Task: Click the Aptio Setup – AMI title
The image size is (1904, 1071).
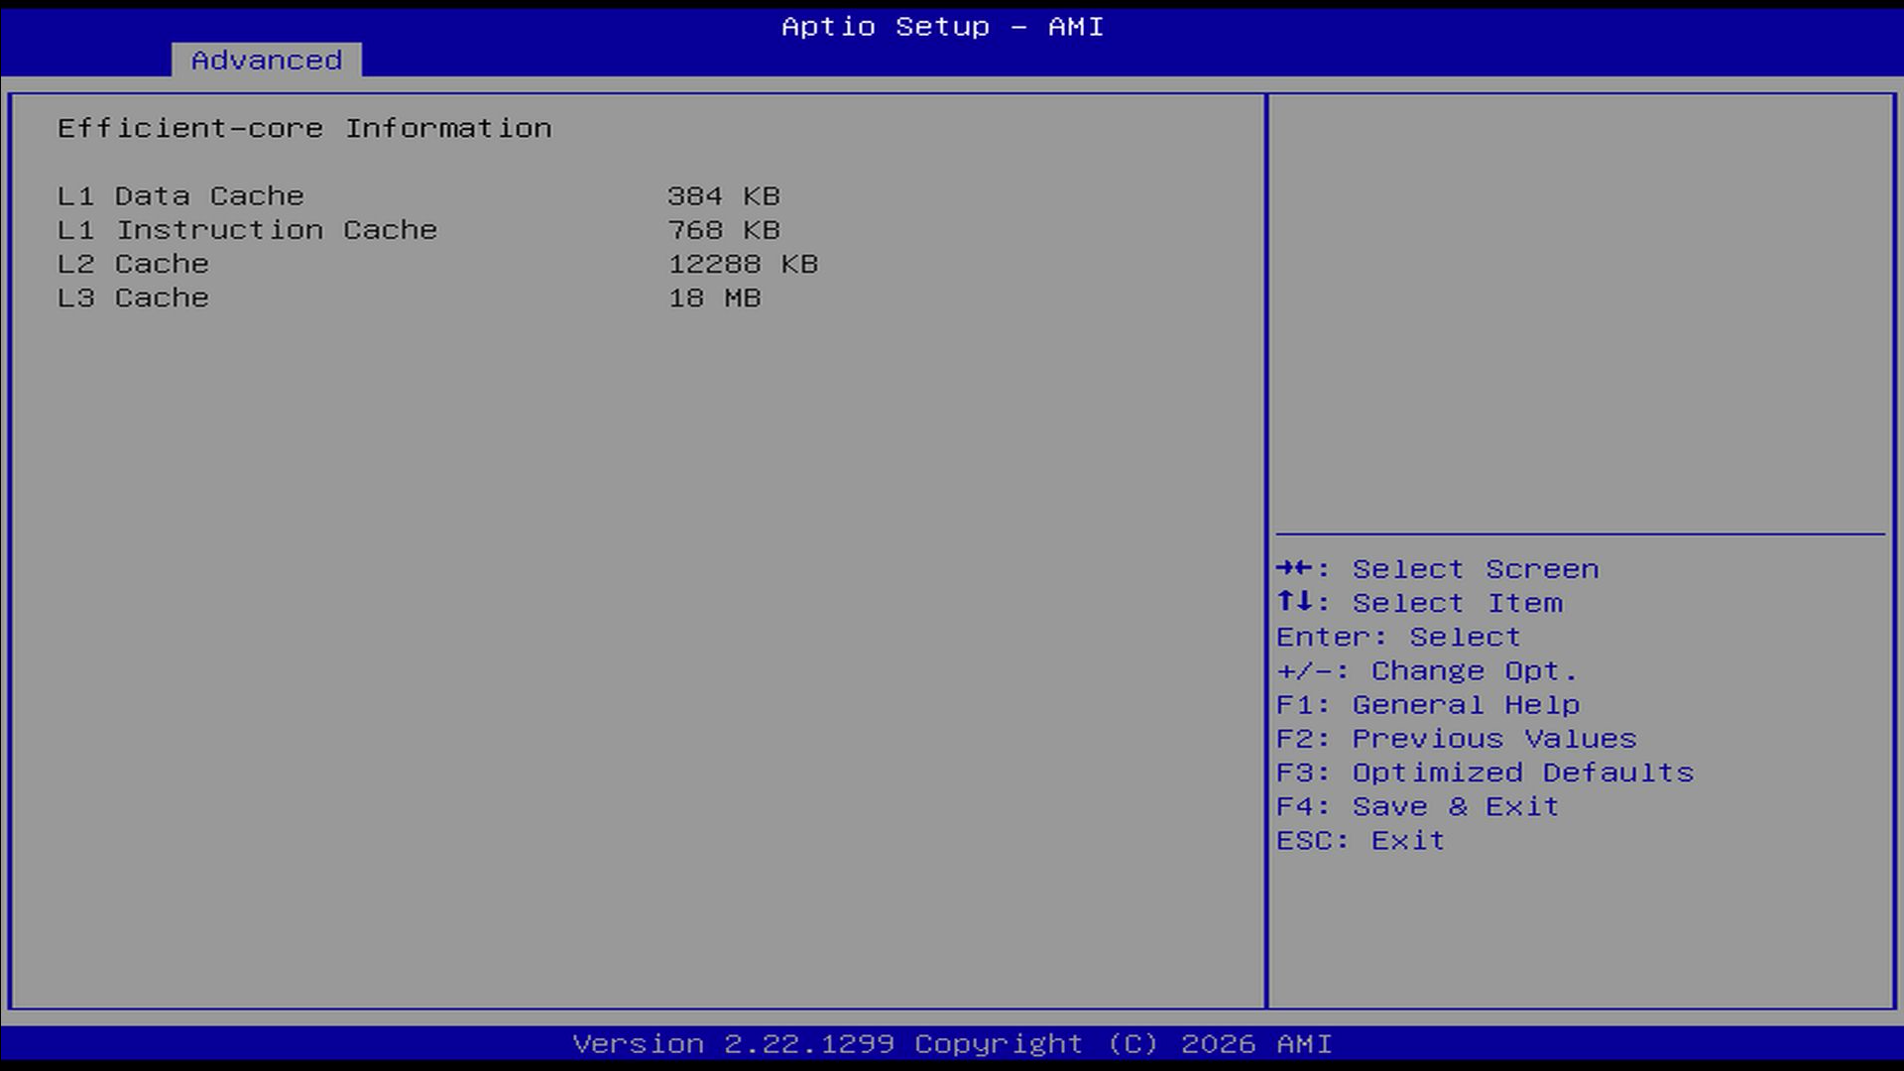Action: click(x=942, y=27)
